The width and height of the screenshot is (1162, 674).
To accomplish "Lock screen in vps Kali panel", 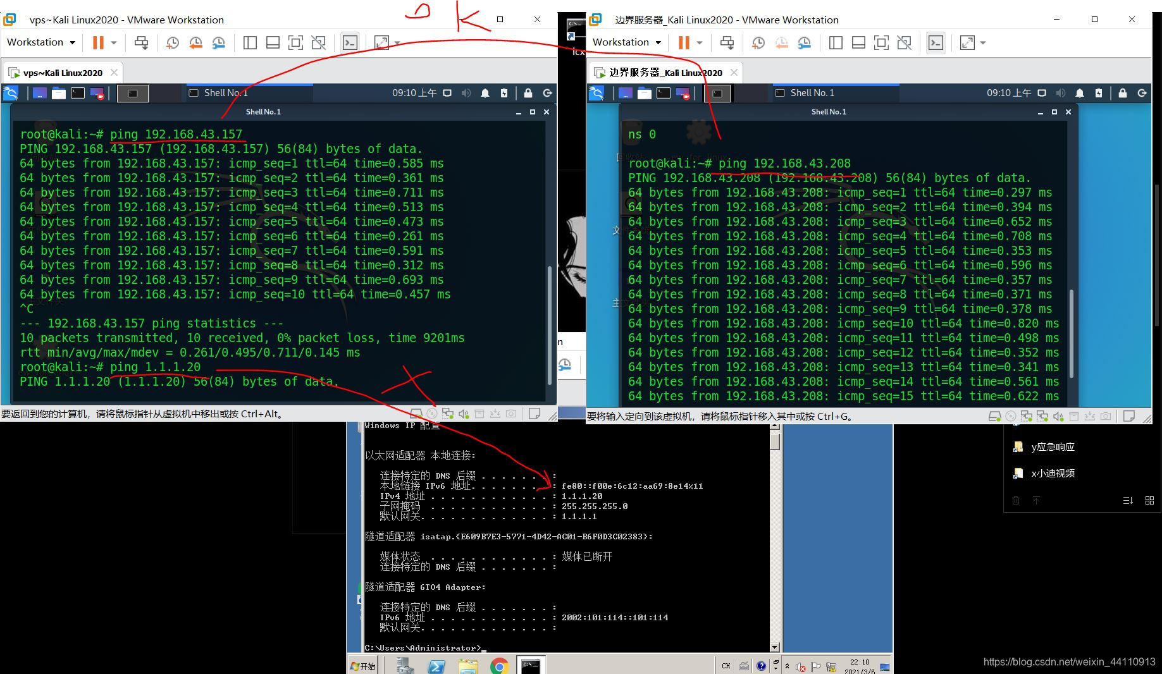I will (x=528, y=93).
